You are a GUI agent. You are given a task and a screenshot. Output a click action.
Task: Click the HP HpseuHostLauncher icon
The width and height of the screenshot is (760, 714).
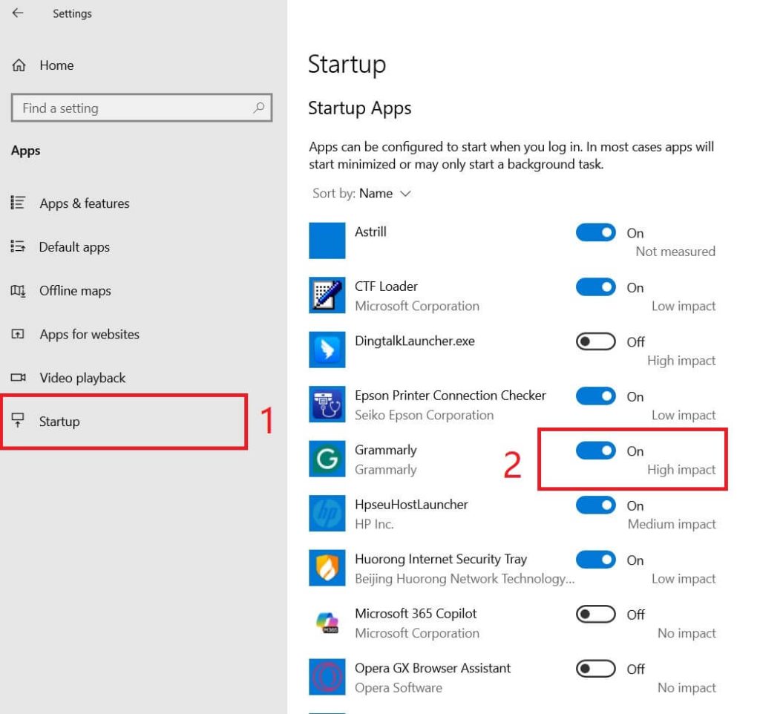[x=327, y=514]
